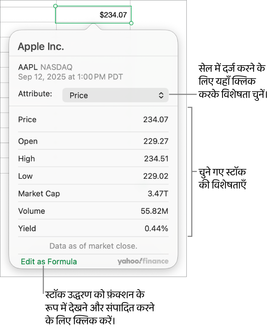The height and width of the screenshot is (327, 272).
Task: Select the Price row in attribute list
Action: pos(93,120)
